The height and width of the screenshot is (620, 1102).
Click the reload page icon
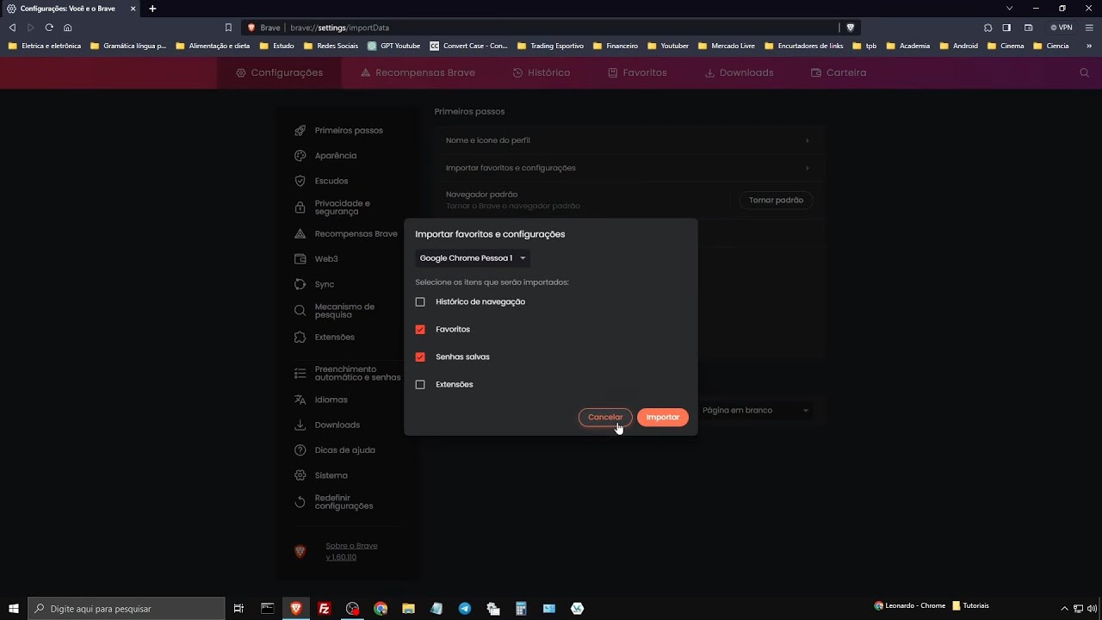pos(49,28)
